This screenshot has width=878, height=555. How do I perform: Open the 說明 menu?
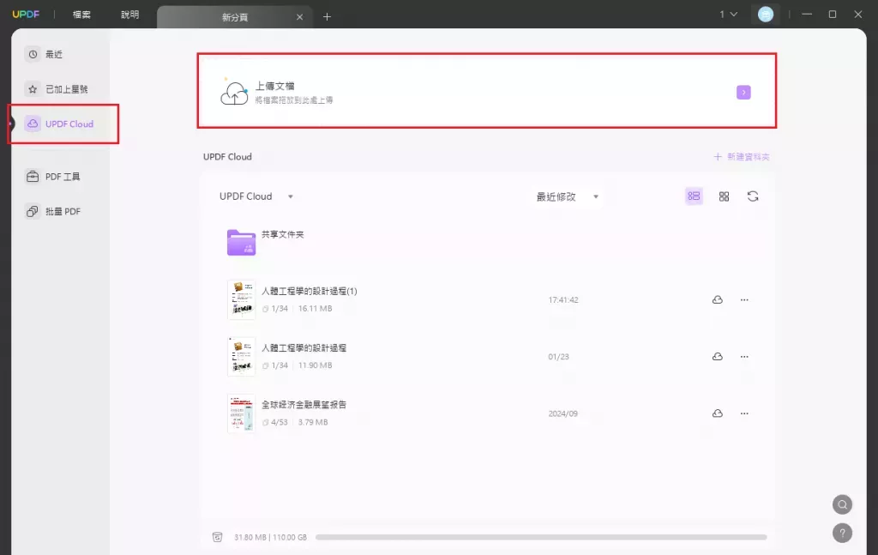[130, 15]
